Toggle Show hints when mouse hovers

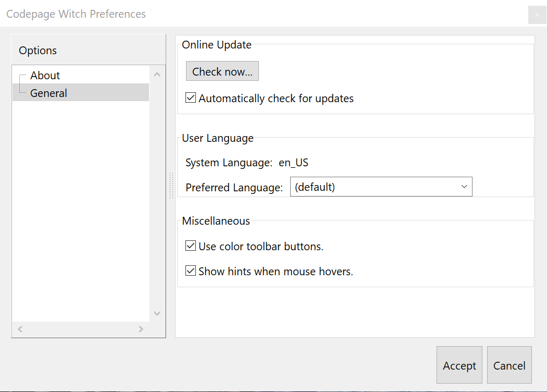(191, 271)
